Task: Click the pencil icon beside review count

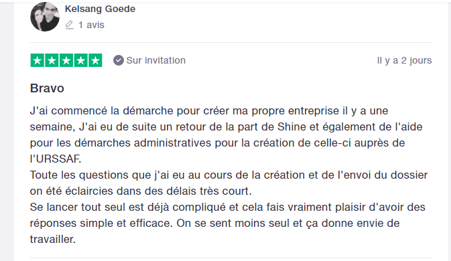Action: point(69,25)
